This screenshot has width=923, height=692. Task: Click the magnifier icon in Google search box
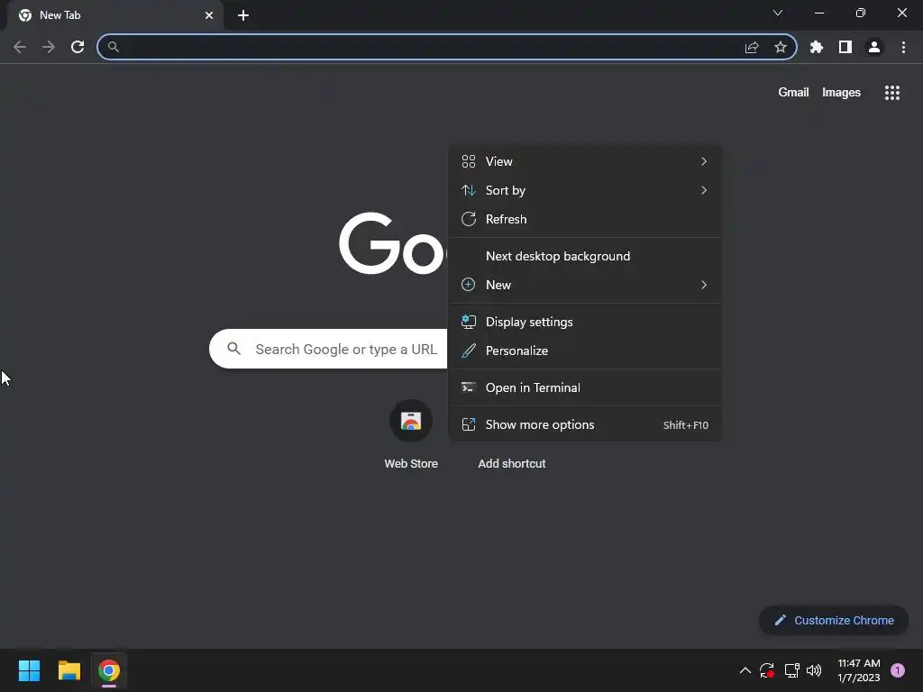click(234, 349)
